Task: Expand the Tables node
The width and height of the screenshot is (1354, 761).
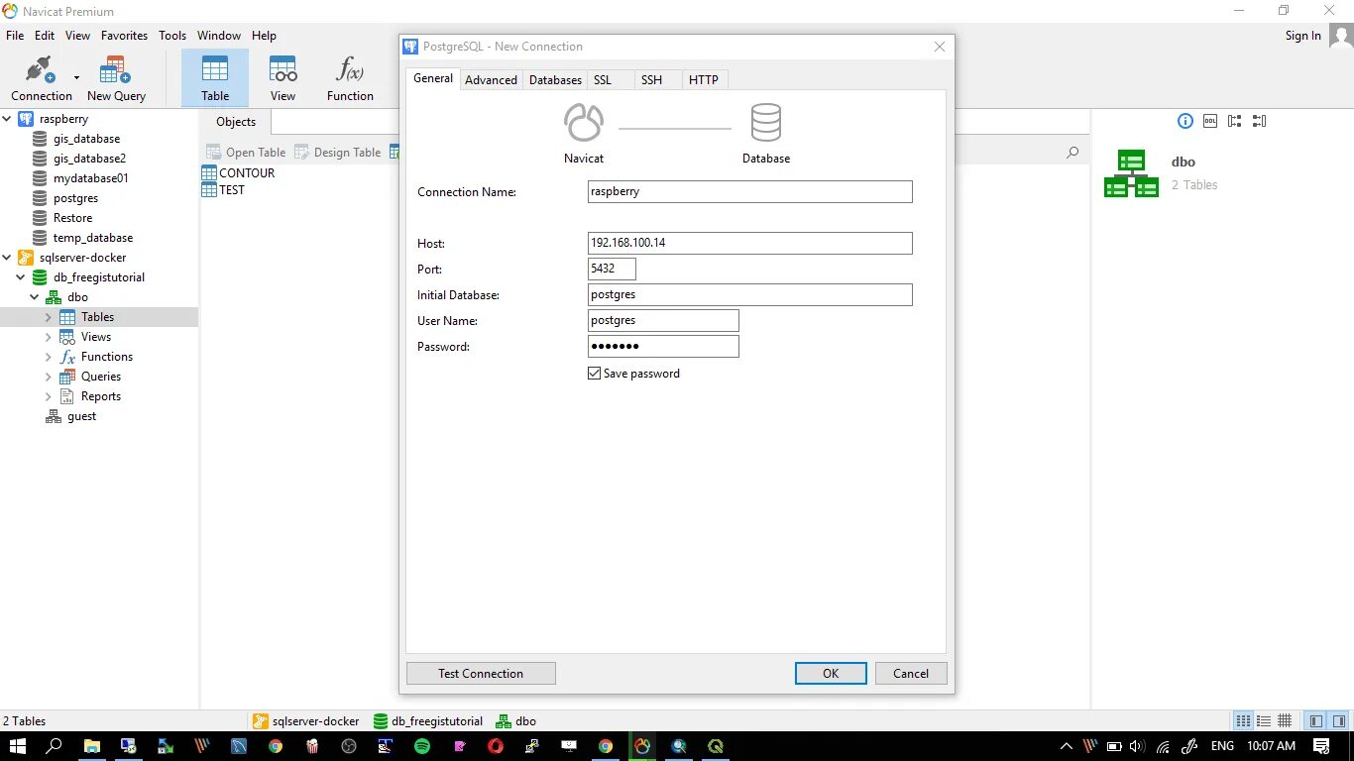Action: [48, 317]
